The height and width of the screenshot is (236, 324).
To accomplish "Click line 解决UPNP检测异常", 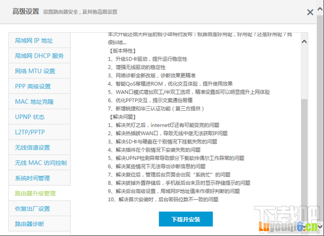I will pyautogui.click(x=176, y=158).
